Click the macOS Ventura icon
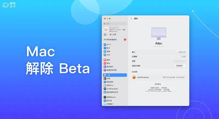Screen dimensions: 219x119 [x=134, y=77]
